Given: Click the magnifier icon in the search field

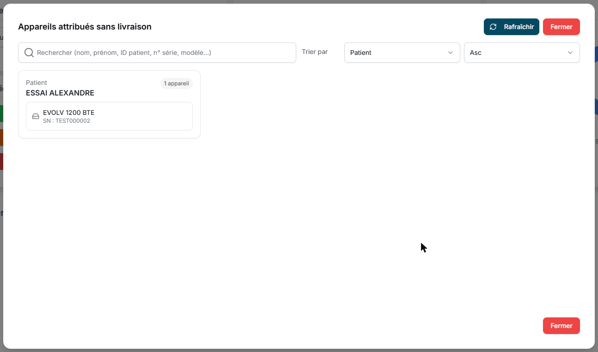Looking at the screenshot, I should point(29,53).
